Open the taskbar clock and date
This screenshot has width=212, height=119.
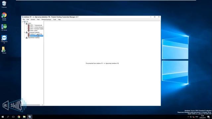pyautogui.click(x=202, y=117)
